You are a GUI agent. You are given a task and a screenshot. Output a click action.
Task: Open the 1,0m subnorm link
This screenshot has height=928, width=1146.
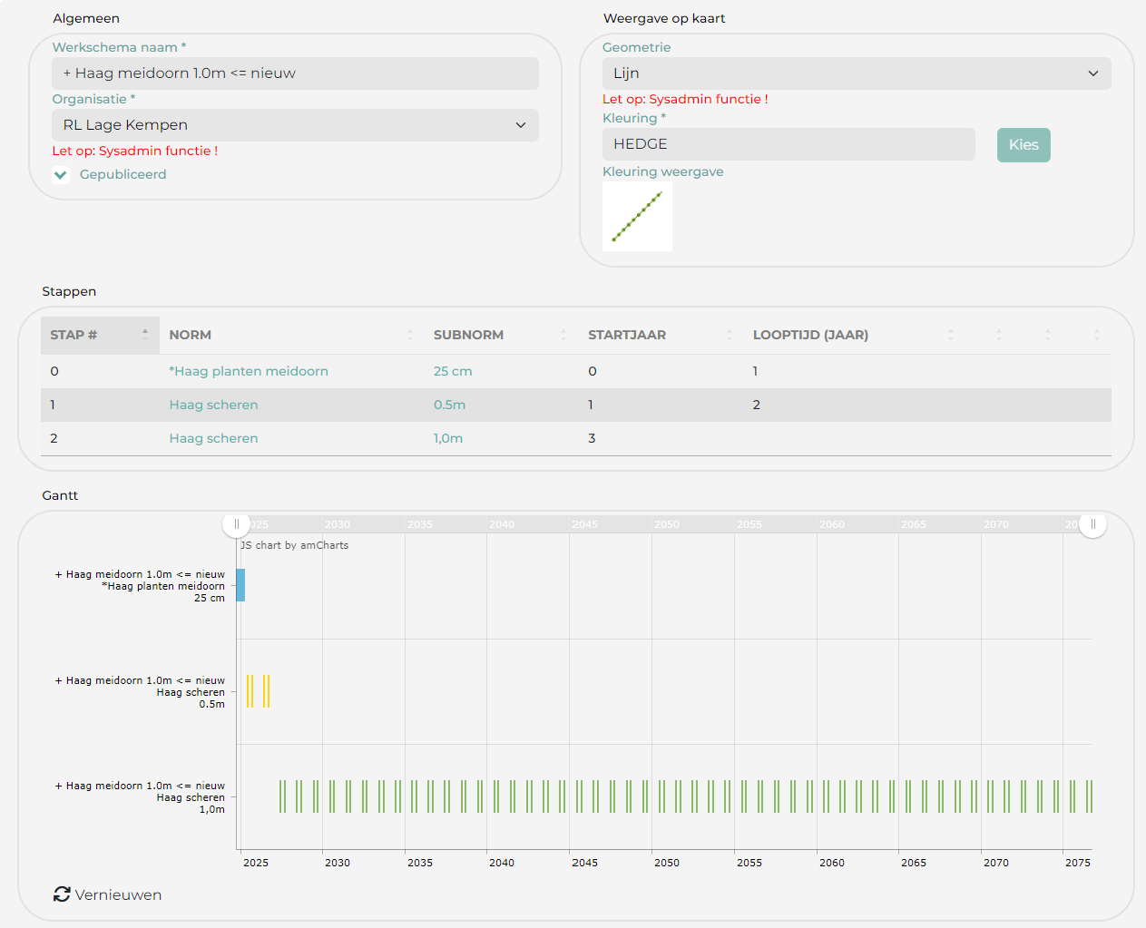click(x=447, y=438)
